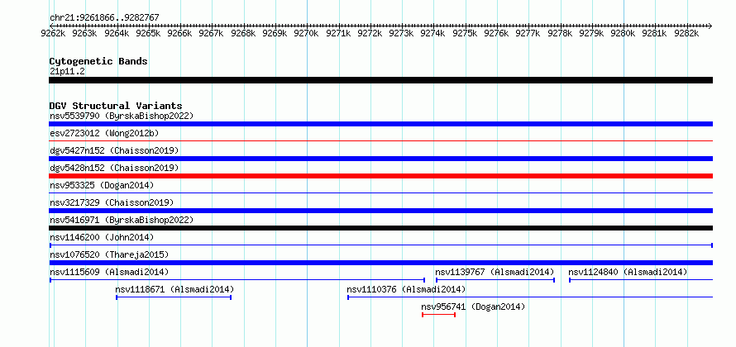
Task: Click the nsv5416971 (ByrskaBishop2022) label
Action: click(122, 220)
